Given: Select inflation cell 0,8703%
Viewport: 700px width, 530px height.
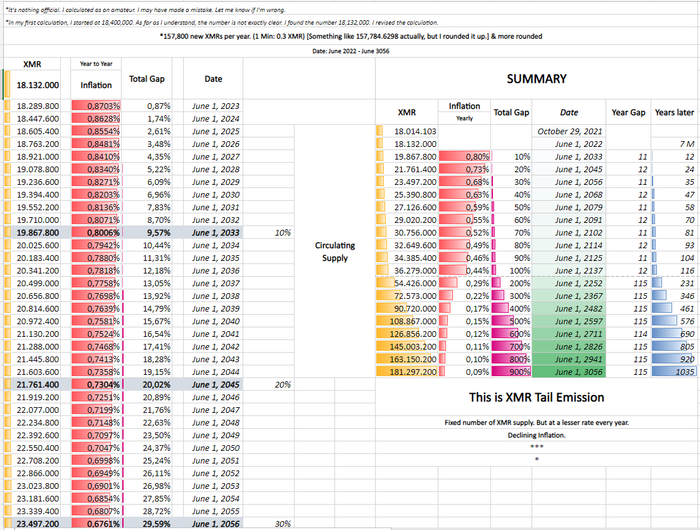Looking at the screenshot, I should [96, 106].
